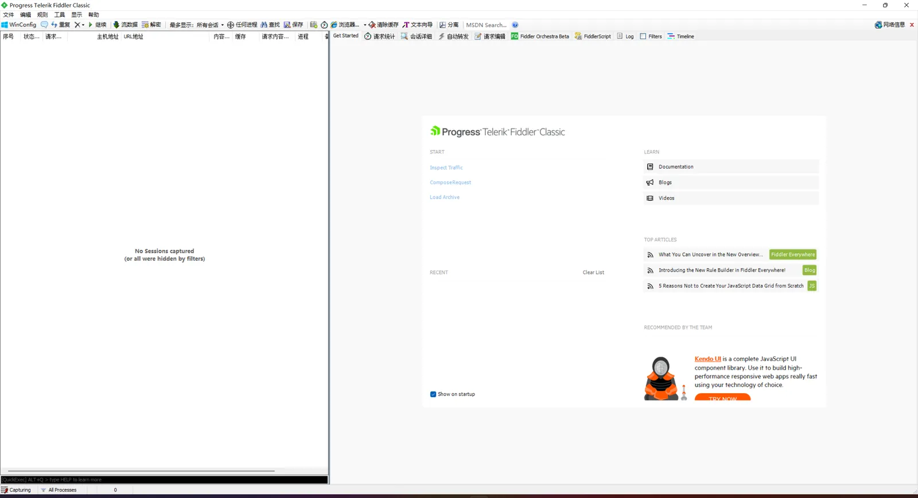
Task: Switch to the Inspectors (会话详细) tab
Action: coord(417,36)
